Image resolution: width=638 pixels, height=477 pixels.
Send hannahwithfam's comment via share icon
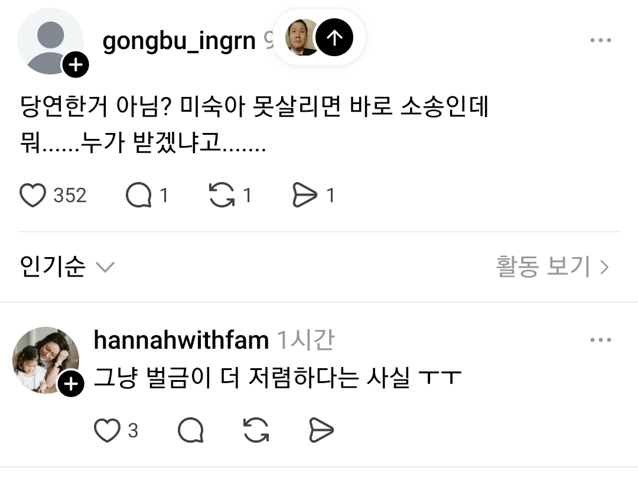click(x=321, y=430)
